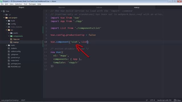Click the .git folder icon

pyautogui.click(x=7, y=15)
